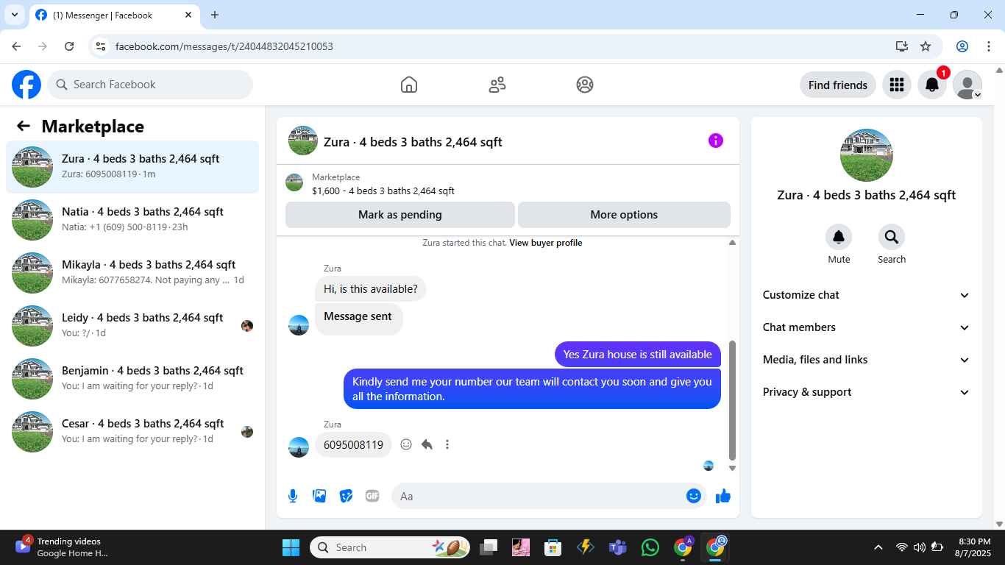Open the View buyer profile link
Viewport: 1005px width, 565px height.
546,243
